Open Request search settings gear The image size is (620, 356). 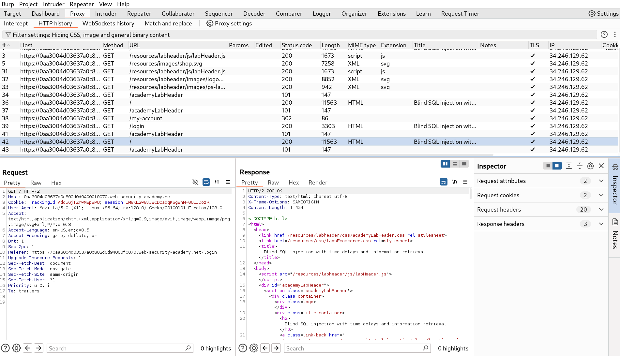click(x=16, y=348)
